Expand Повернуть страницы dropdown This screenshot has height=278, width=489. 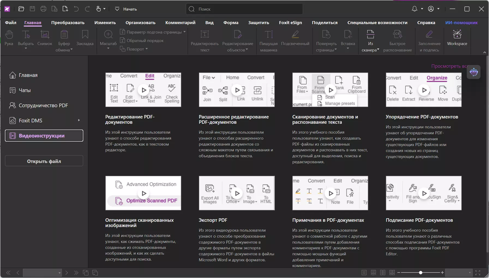(336, 50)
